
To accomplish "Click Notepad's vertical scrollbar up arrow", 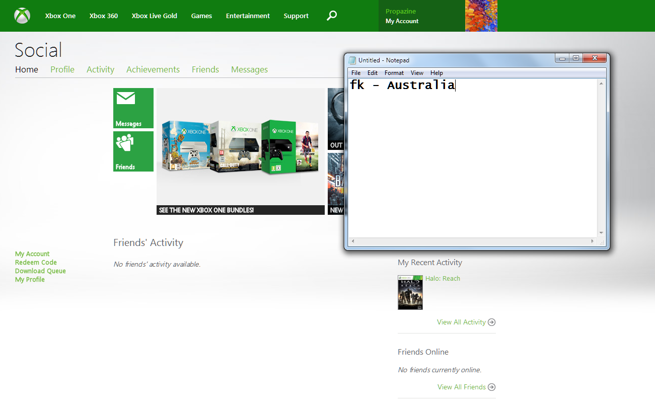I will point(601,83).
